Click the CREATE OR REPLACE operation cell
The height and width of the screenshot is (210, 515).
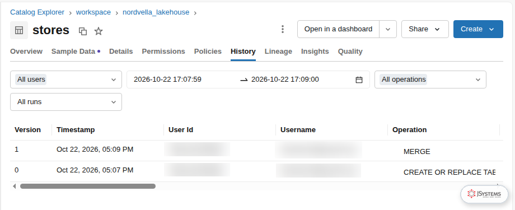450,172
